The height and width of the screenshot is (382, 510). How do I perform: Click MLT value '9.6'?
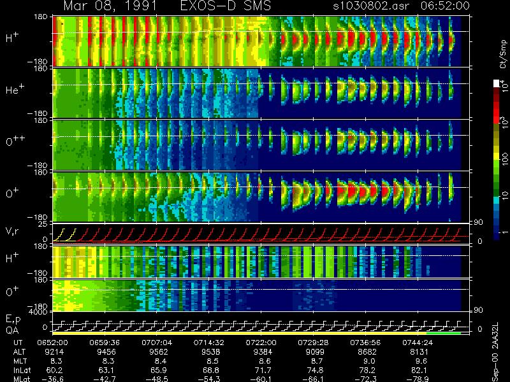421,361
